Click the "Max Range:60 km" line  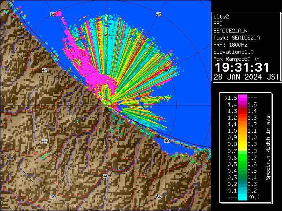[x=237, y=59]
